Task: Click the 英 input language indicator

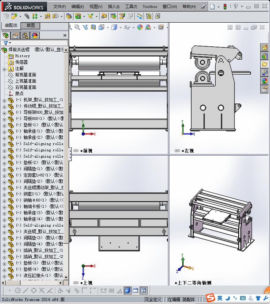Action: 220,298
